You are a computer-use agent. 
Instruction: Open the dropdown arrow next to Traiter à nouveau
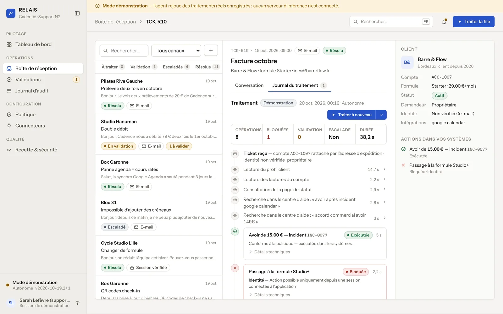click(381, 115)
